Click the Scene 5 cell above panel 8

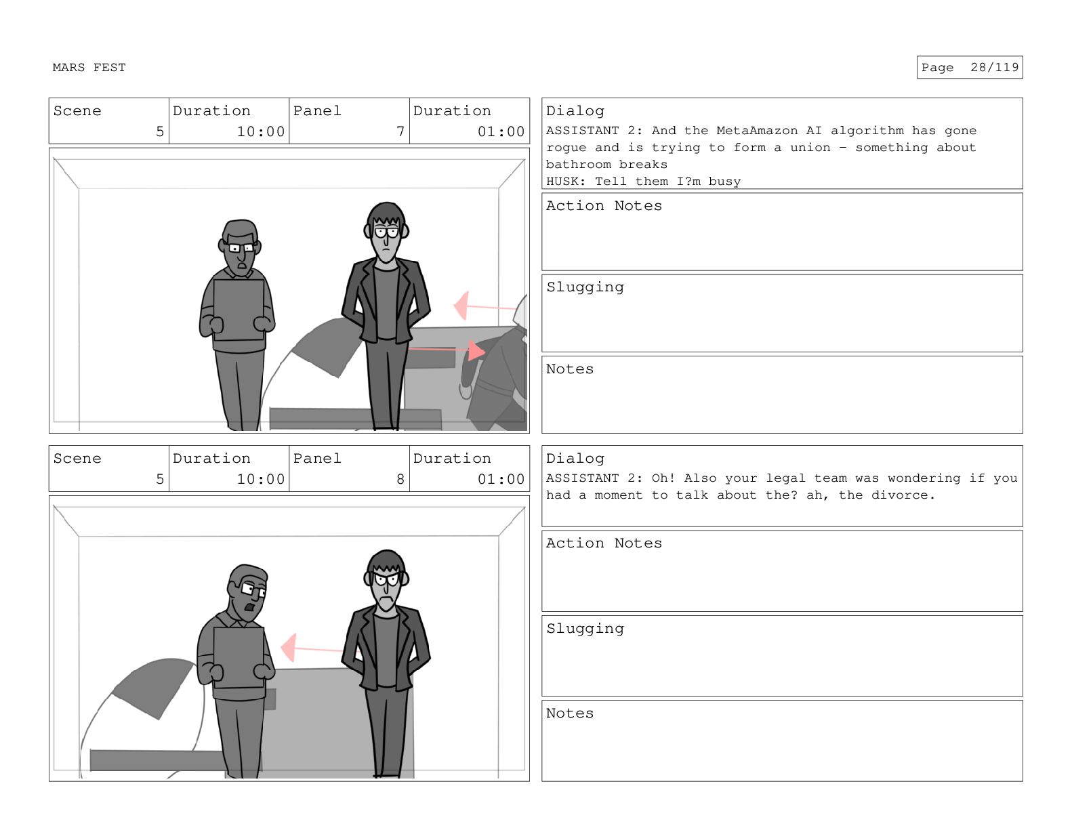[x=108, y=469]
